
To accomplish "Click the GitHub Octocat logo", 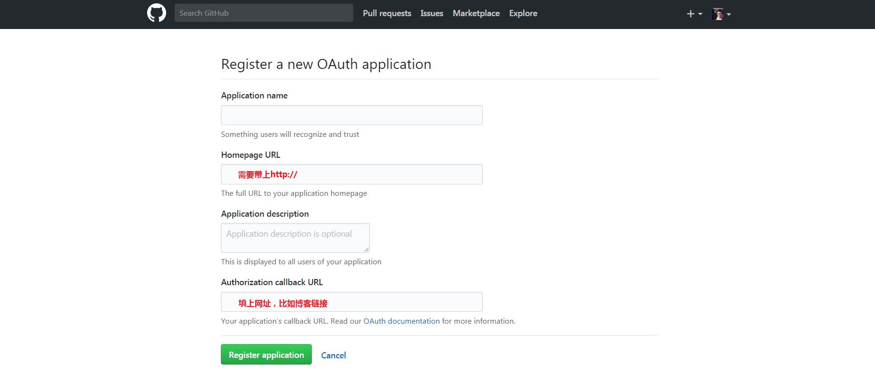I will tap(157, 13).
